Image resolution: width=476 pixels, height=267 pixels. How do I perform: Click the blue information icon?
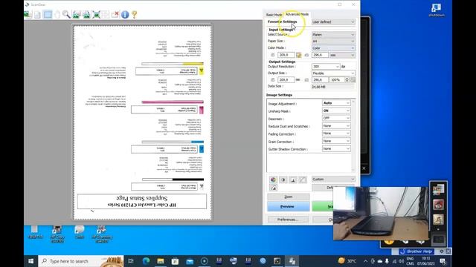tap(125, 14)
